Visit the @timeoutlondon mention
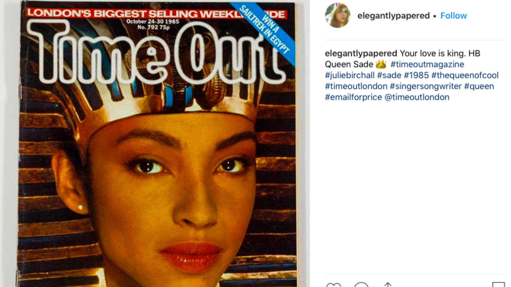The width and height of the screenshot is (511, 287). pyautogui.click(x=417, y=97)
